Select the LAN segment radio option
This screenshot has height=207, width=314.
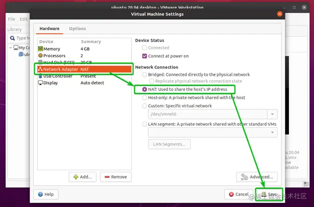(144, 124)
